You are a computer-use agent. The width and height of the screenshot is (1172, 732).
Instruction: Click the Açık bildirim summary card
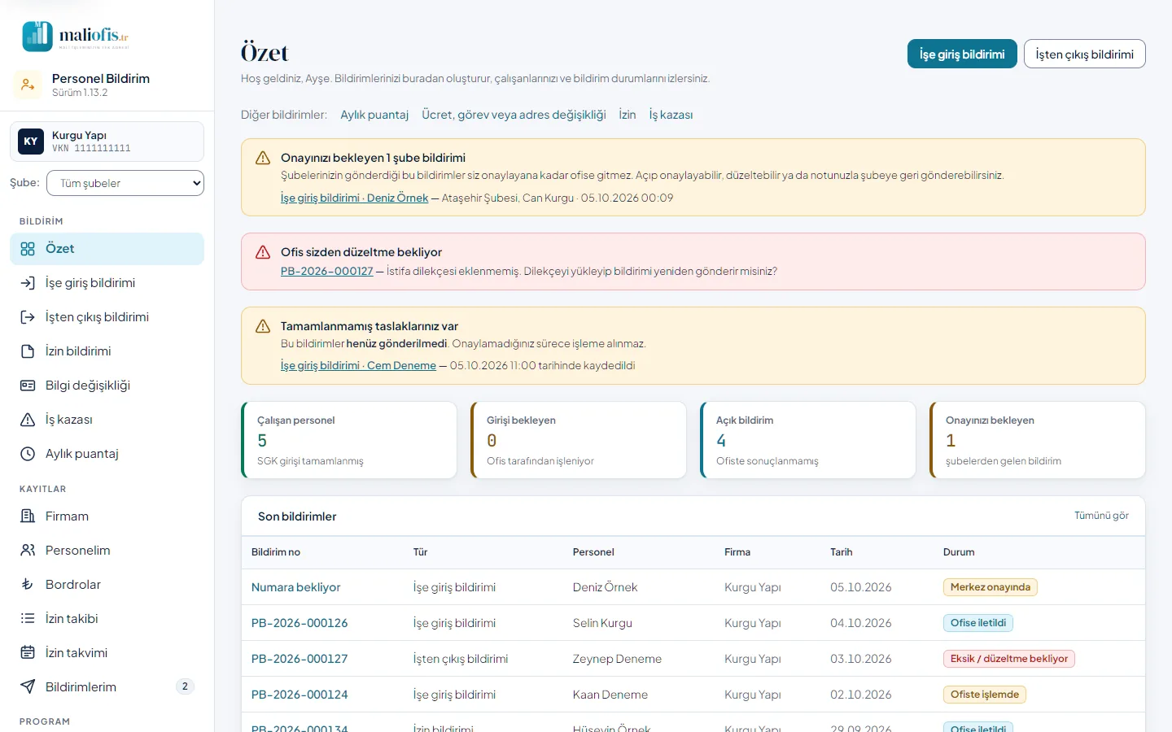[x=808, y=440]
